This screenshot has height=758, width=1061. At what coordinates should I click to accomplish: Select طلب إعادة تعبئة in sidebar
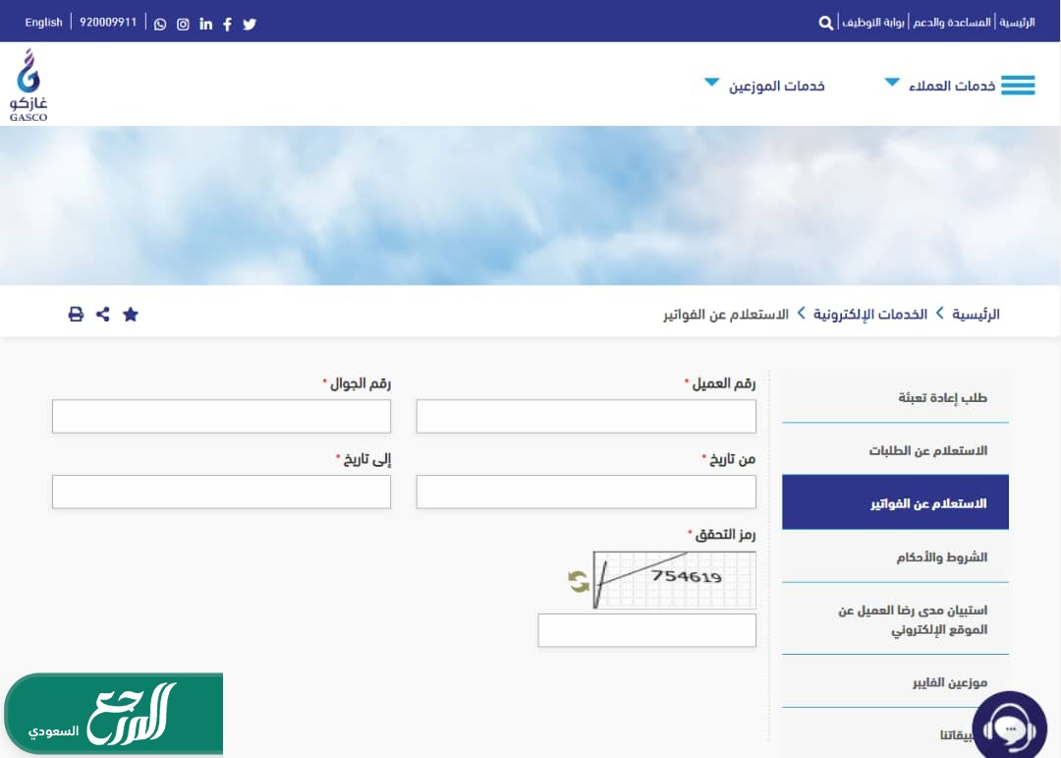(942, 398)
